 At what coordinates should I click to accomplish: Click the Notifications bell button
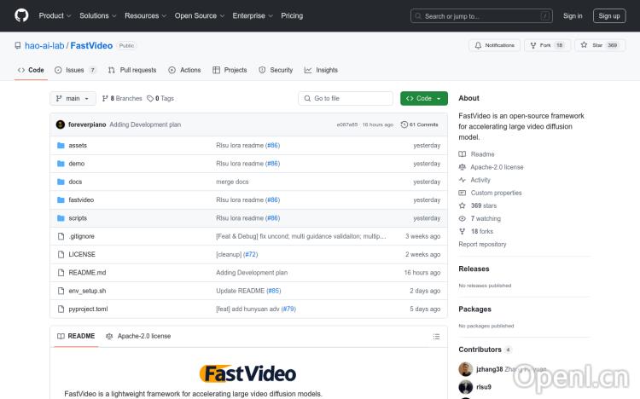point(494,45)
